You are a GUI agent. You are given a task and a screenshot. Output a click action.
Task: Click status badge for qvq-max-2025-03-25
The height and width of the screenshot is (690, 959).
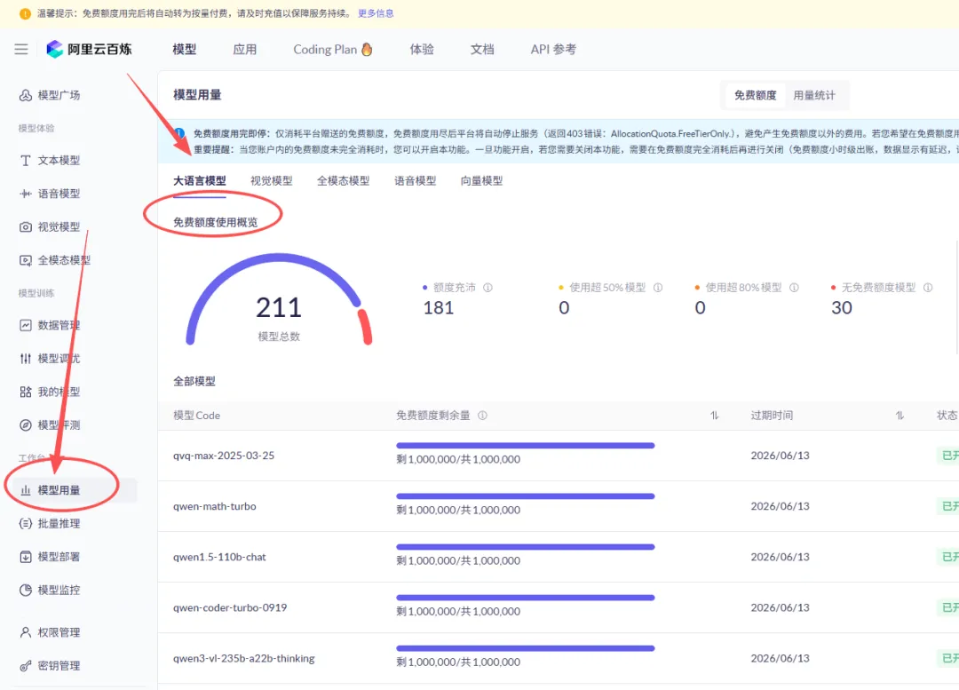point(948,455)
